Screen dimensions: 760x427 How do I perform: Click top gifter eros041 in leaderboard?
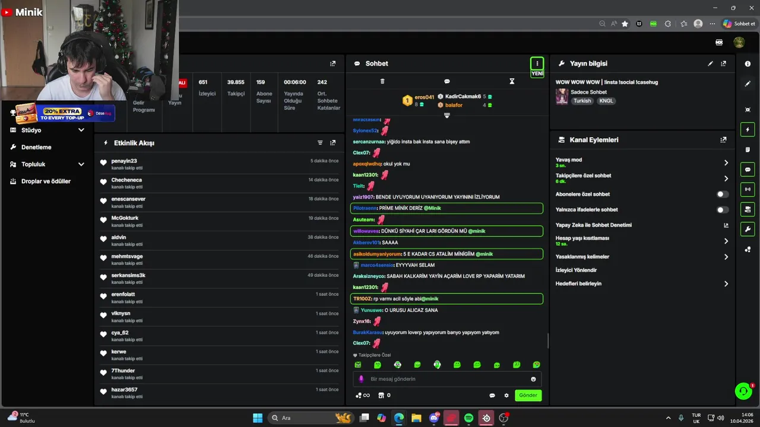(x=425, y=97)
